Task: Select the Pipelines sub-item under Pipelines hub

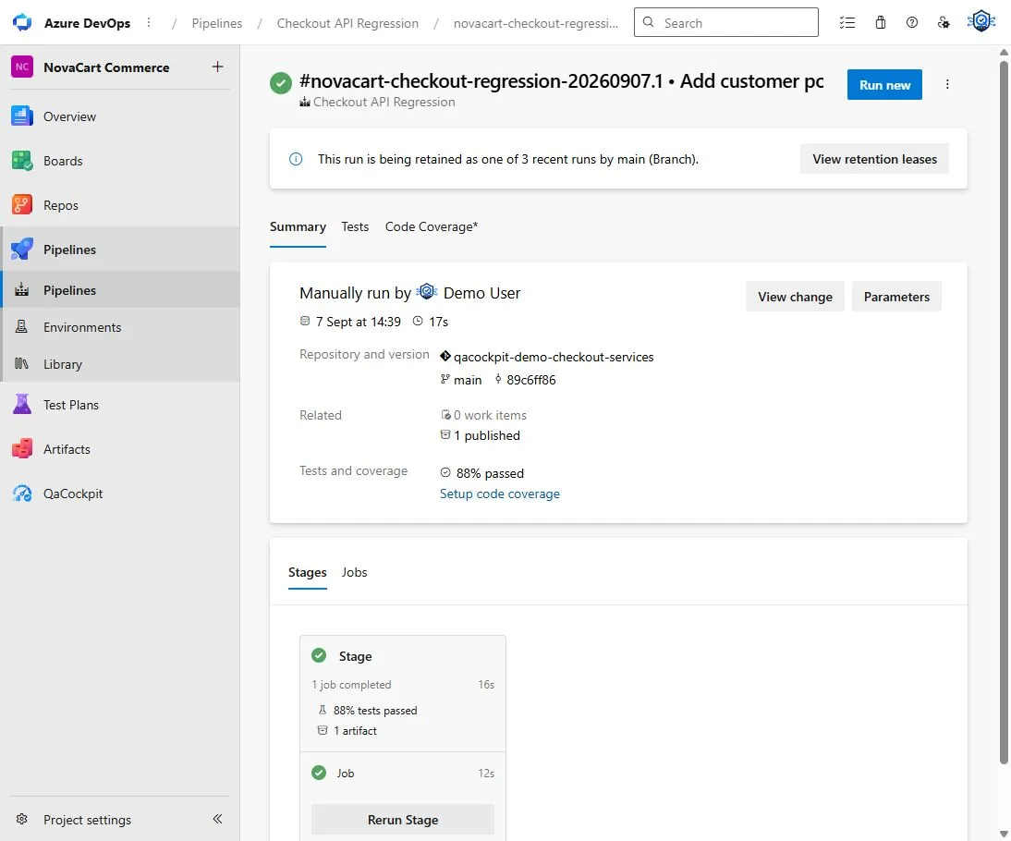Action: [120, 290]
